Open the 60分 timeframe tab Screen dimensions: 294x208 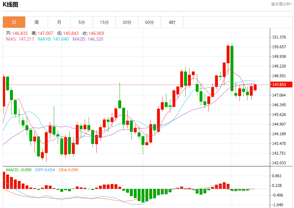[150, 22]
